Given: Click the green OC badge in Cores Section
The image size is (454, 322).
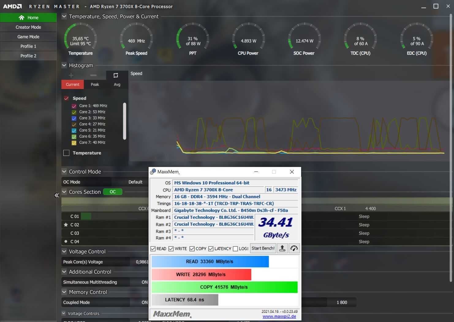Looking at the screenshot, I should tap(113, 192).
